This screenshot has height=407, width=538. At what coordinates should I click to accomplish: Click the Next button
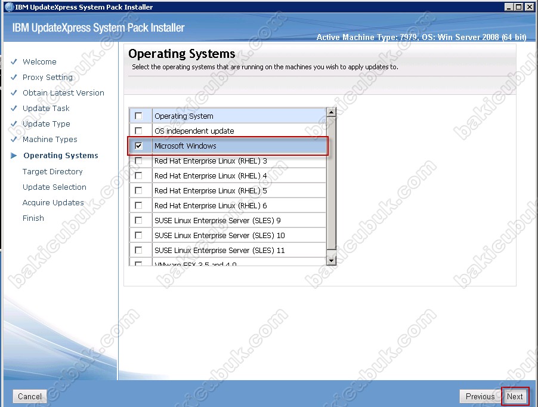515,396
